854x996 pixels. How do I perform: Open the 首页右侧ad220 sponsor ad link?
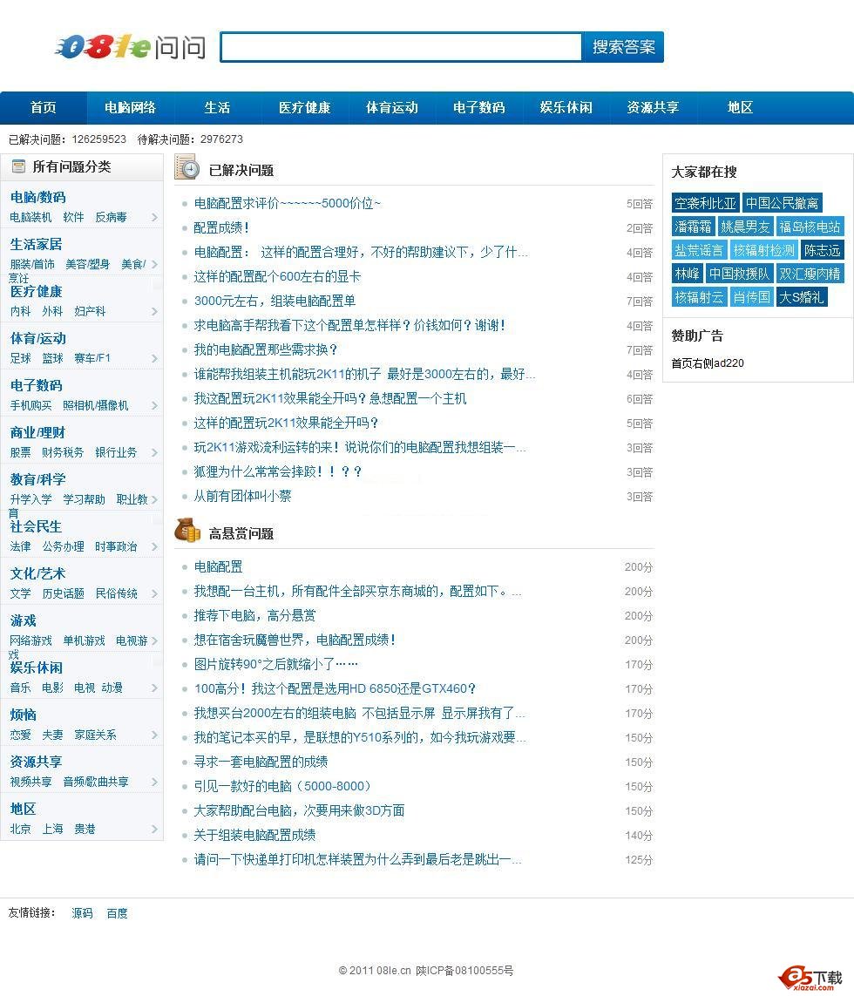[707, 363]
